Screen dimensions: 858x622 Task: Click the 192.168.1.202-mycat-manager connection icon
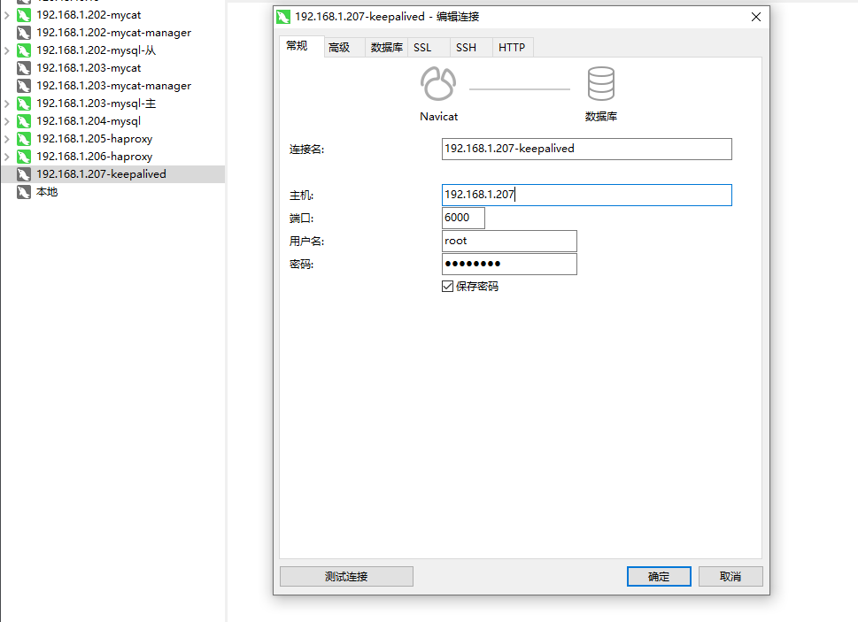[x=24, y=33]
